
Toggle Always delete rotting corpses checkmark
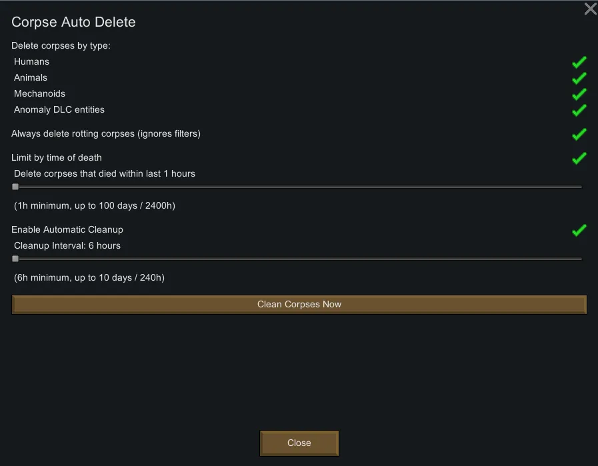[x=579, y=134]
